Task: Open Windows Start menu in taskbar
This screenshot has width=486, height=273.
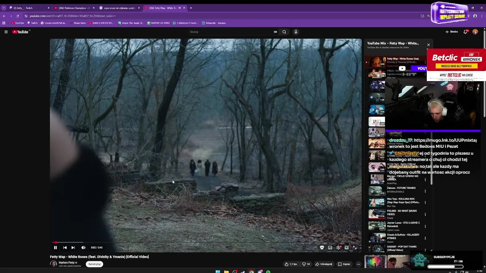Action: (x=218, y=271)
